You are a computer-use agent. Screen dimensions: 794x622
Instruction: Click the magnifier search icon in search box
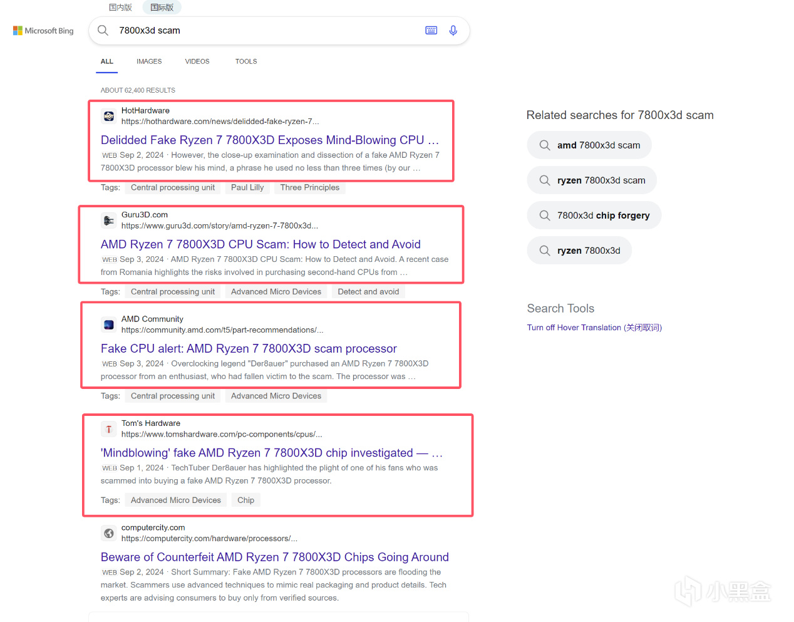pyautogui.click(x=103, y=30)
